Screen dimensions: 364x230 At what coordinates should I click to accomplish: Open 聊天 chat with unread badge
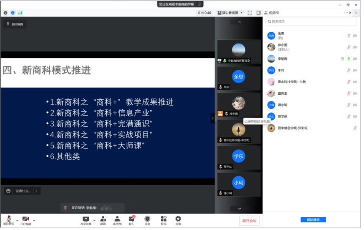(131, 219)
